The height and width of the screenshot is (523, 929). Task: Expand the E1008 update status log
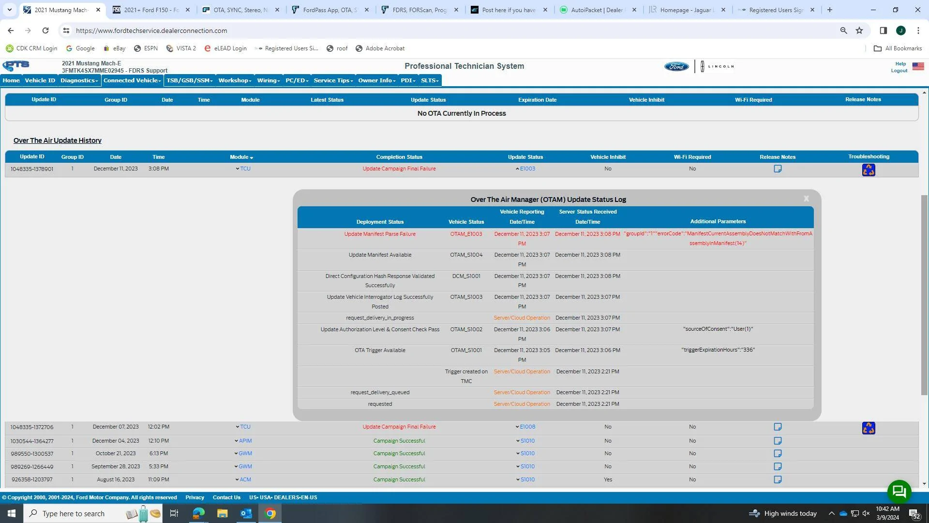coord(525,427)
